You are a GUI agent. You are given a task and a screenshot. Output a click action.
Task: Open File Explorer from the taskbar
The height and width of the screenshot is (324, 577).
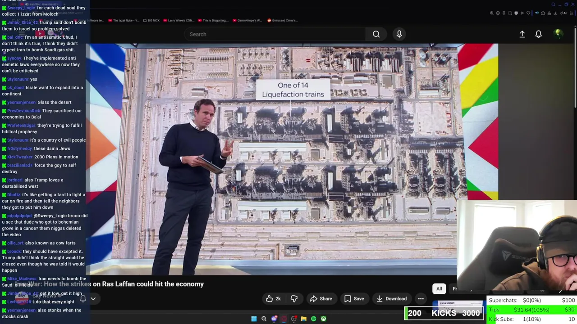click(x=303, y=319)
